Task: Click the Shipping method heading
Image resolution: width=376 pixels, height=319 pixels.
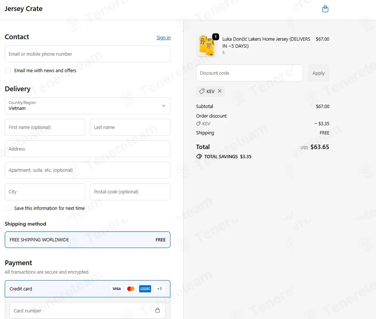Action: (x=25, y=224)
